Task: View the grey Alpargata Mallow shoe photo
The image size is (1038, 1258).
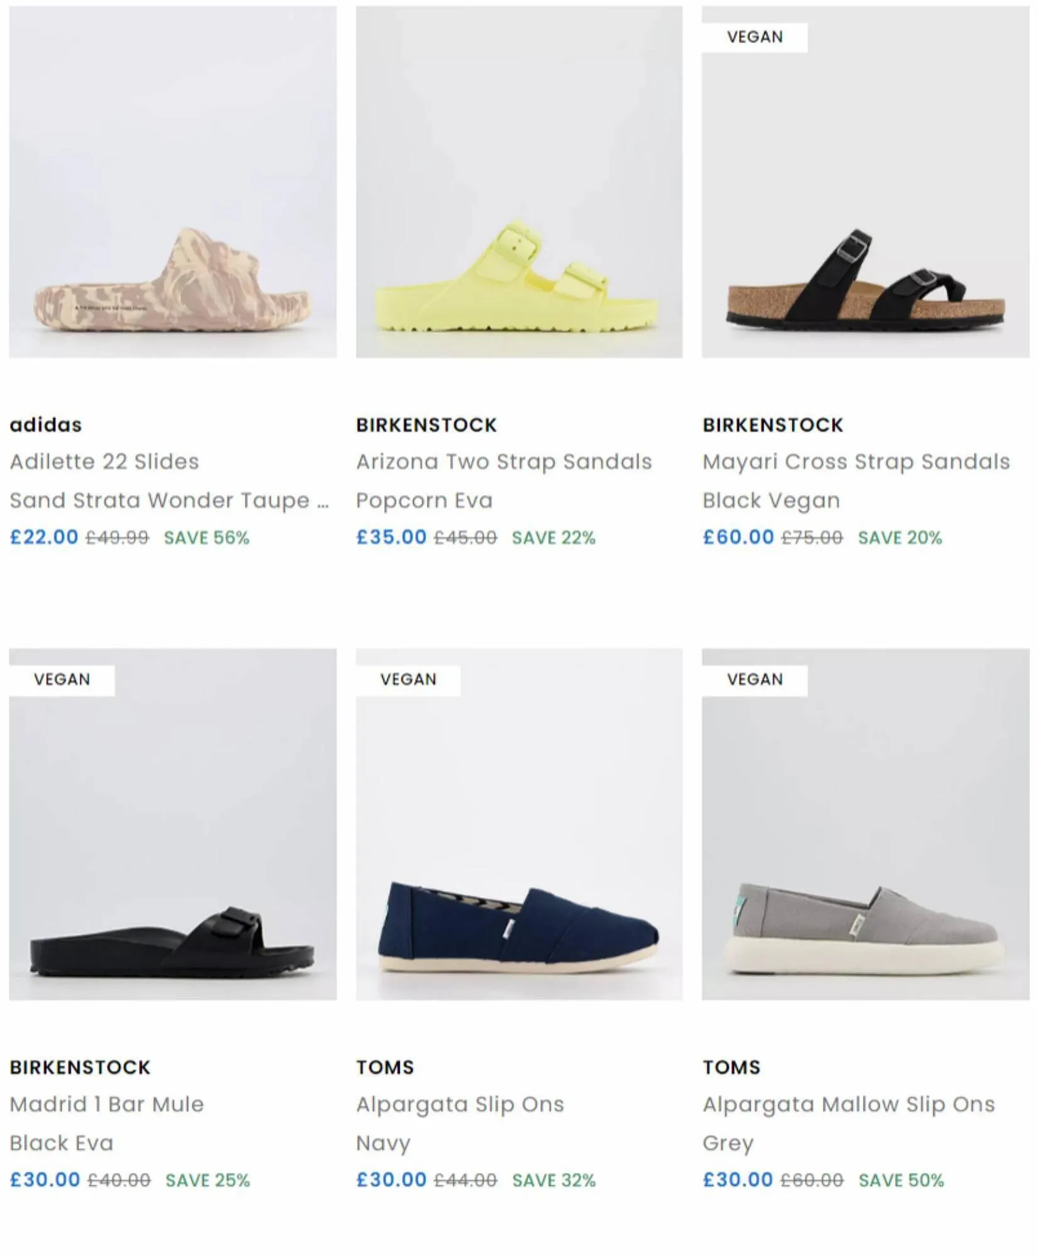Action: 866,825
